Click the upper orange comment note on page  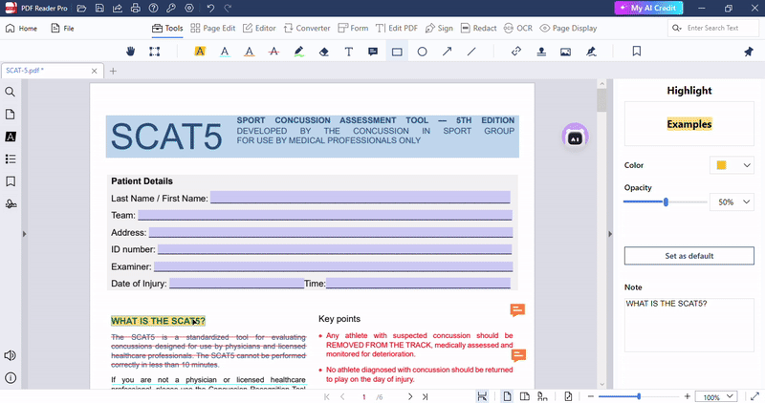click(517, 310)
